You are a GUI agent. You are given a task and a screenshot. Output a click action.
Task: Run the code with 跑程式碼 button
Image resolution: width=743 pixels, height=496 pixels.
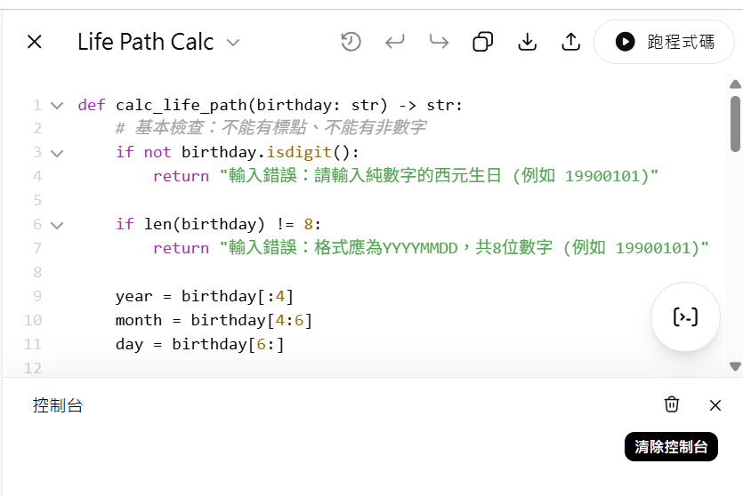coord(665,42)
